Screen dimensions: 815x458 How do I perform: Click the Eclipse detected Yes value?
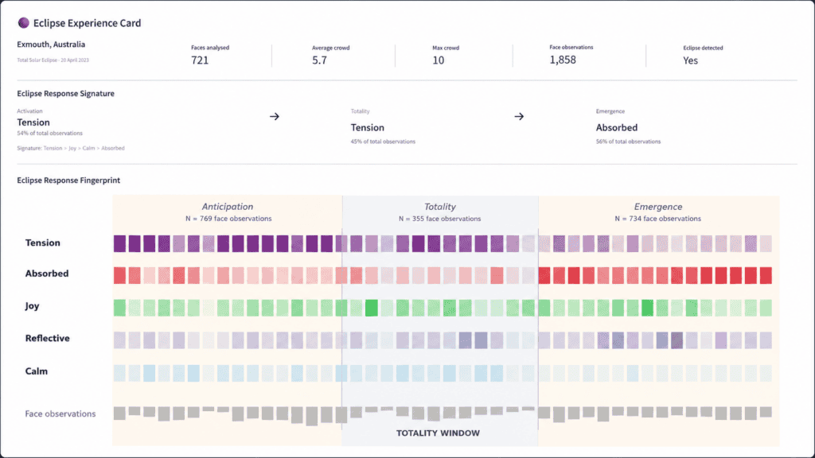click(690, 60)
